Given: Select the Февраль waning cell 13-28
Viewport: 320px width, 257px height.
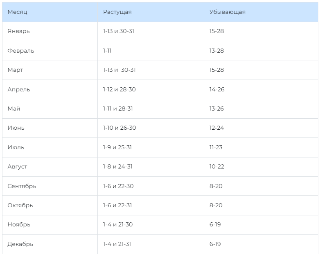Looking at the screenshot, I should tap(217, 51).
